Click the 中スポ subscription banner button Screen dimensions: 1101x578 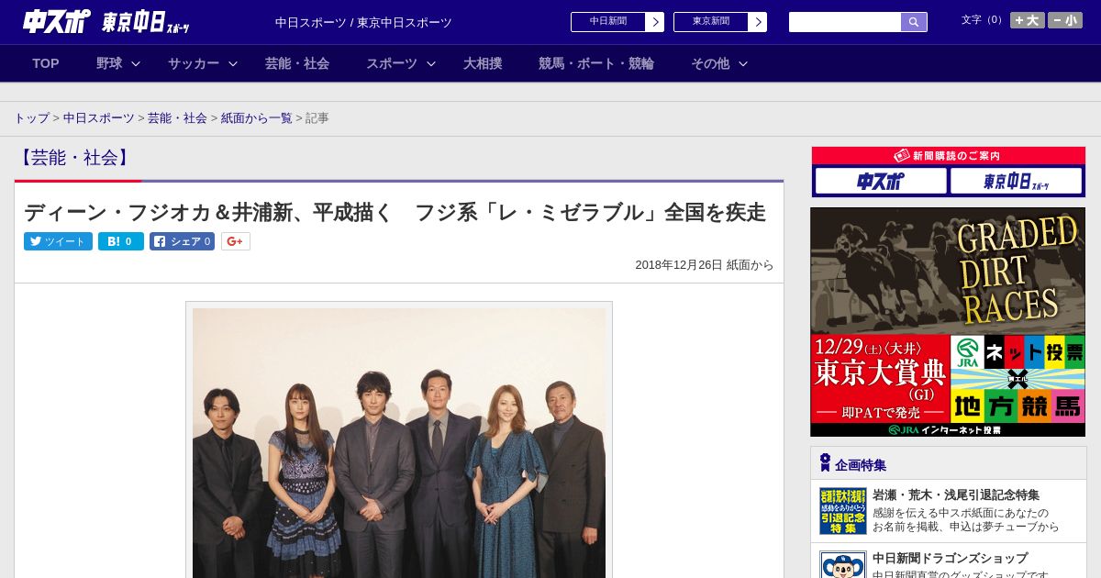[x=881, y=181]
